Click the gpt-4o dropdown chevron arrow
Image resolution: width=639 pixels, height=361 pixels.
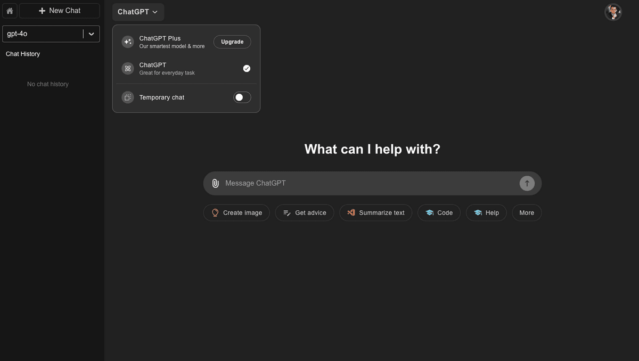click(92, 34)
